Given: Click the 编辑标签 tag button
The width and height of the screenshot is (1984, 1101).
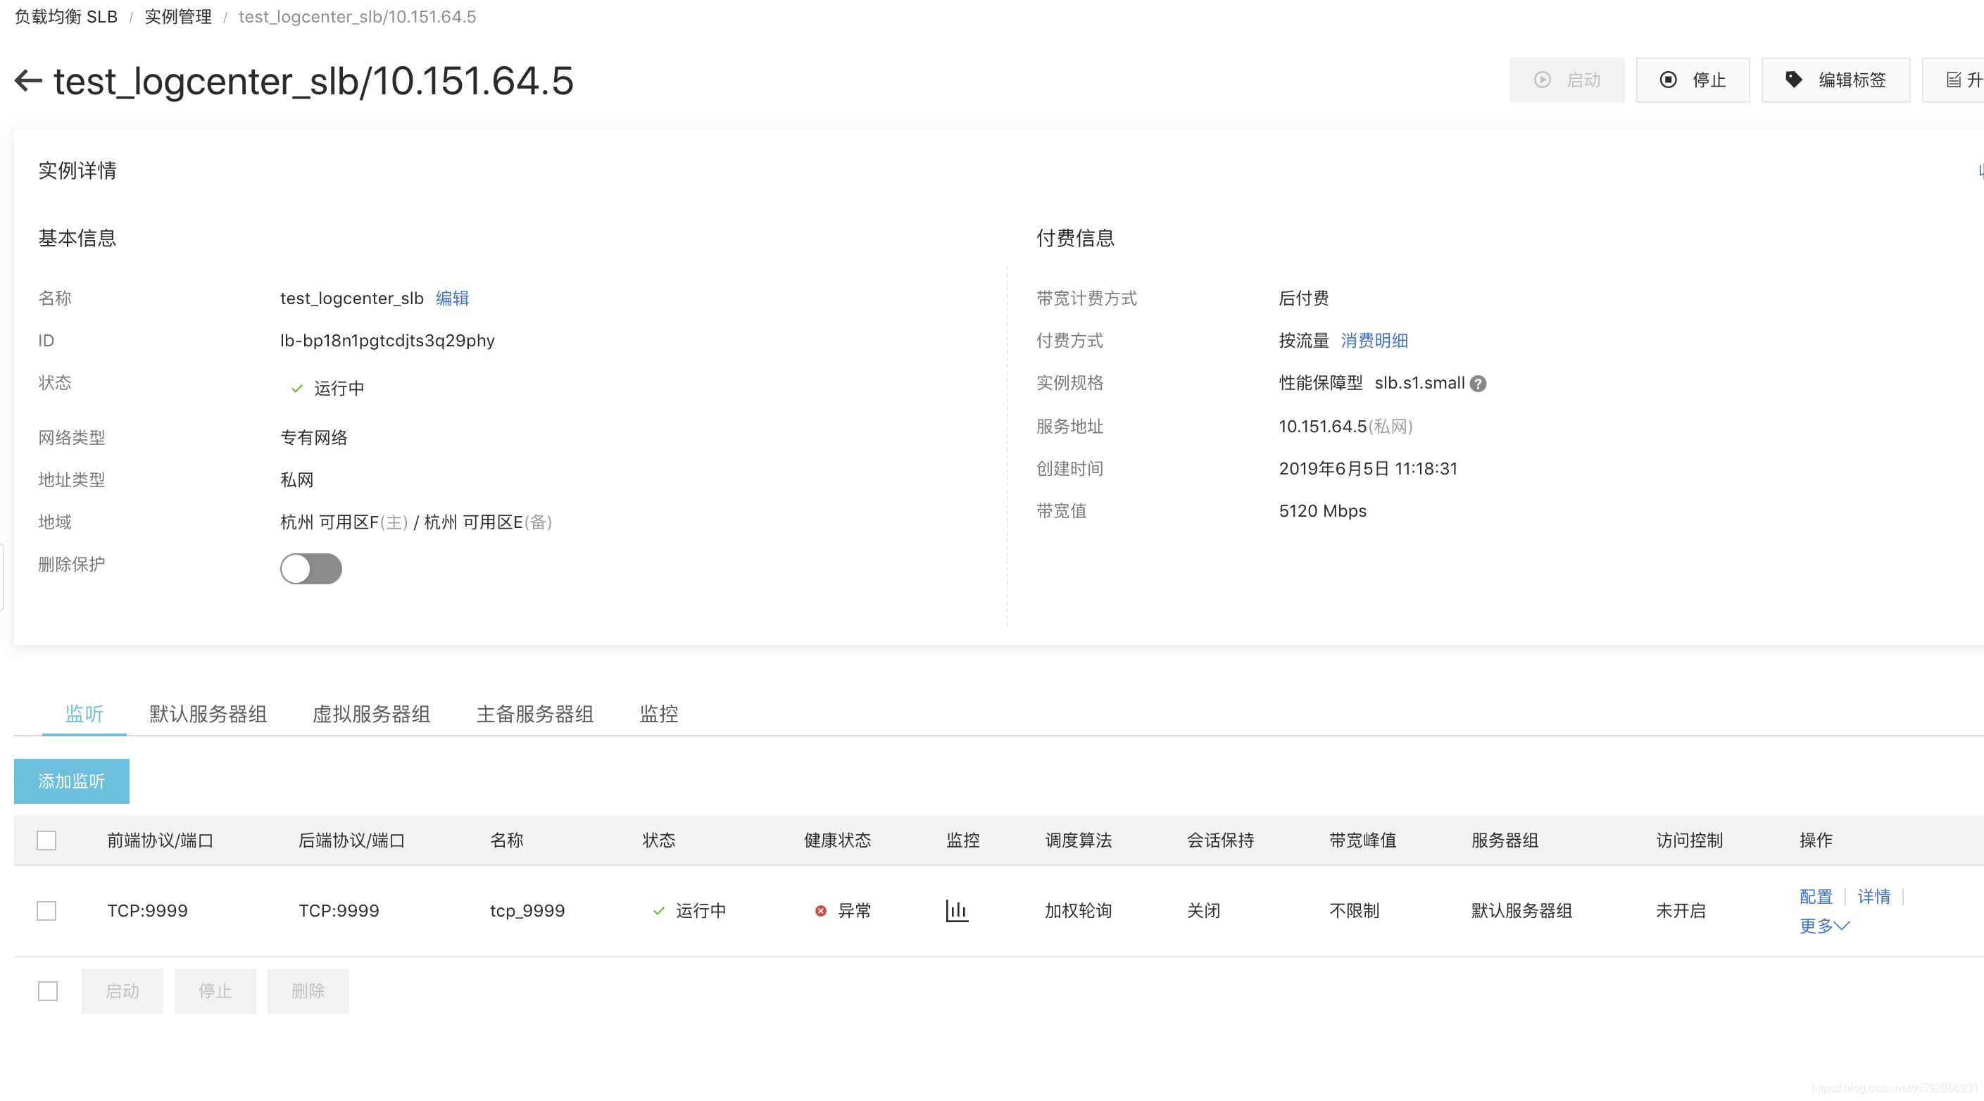Looking at the screenshot, I should 1835,80.
